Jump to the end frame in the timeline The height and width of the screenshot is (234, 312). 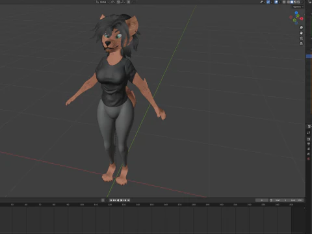pos(129,200)
